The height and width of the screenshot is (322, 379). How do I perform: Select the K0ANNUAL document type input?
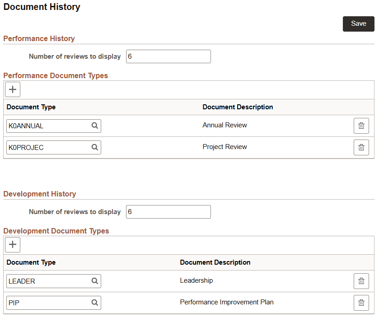tap(45, 126)
